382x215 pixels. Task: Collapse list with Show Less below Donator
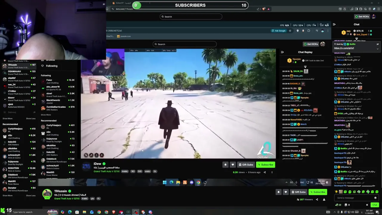(31, 196)
